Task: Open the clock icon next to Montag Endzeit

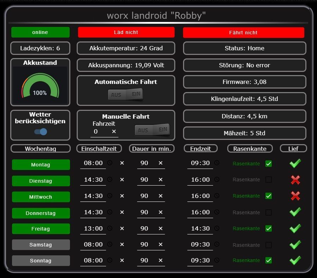Action: (x=217, y=163)
